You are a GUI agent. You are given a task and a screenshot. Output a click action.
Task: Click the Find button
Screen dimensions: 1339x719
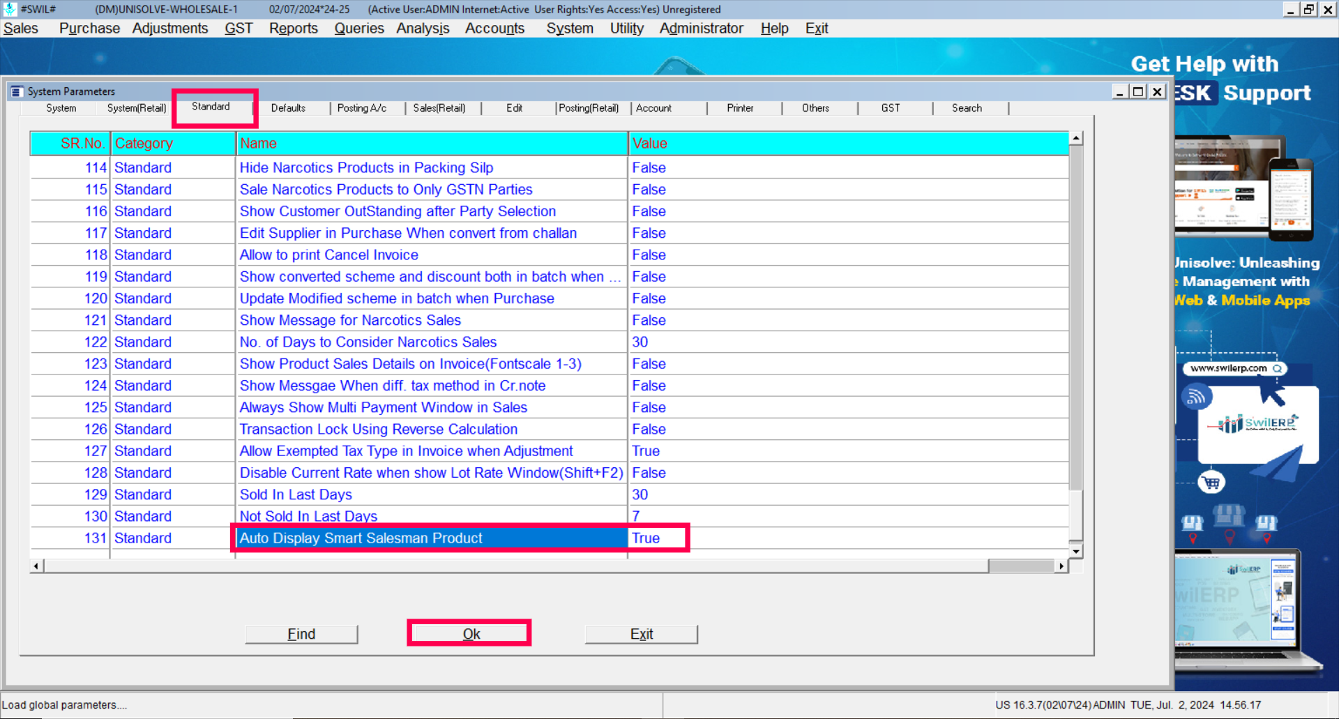(301, 634)
